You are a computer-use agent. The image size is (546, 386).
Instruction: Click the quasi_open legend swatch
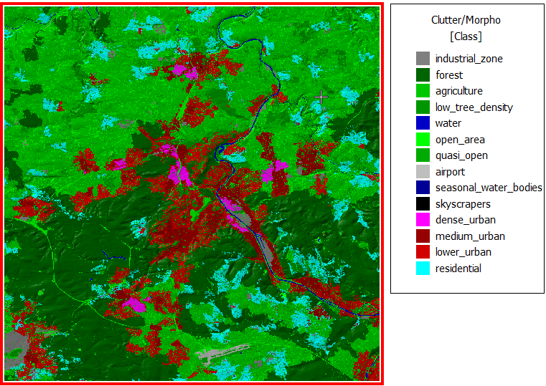[x=423, y=155]
